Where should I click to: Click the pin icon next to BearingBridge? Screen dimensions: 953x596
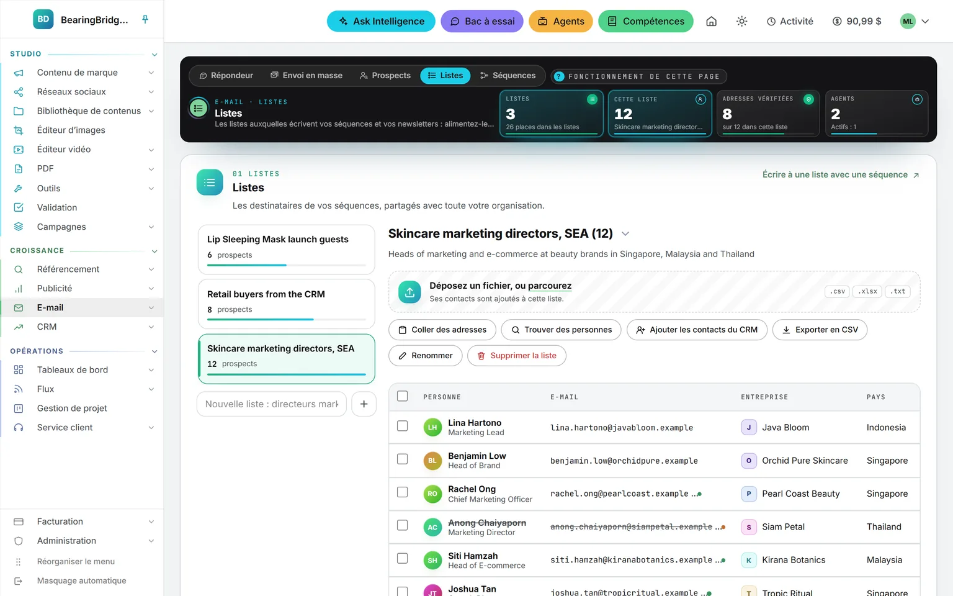click(x=145, y=20)
